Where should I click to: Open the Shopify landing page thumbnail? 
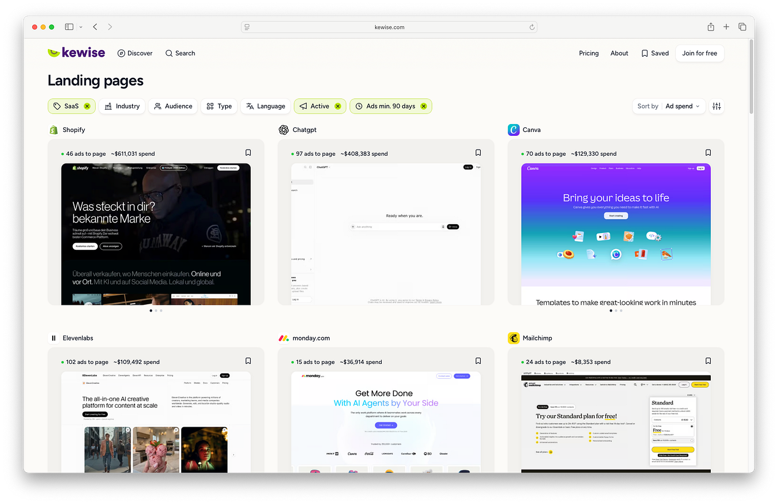tap(156, 234)
